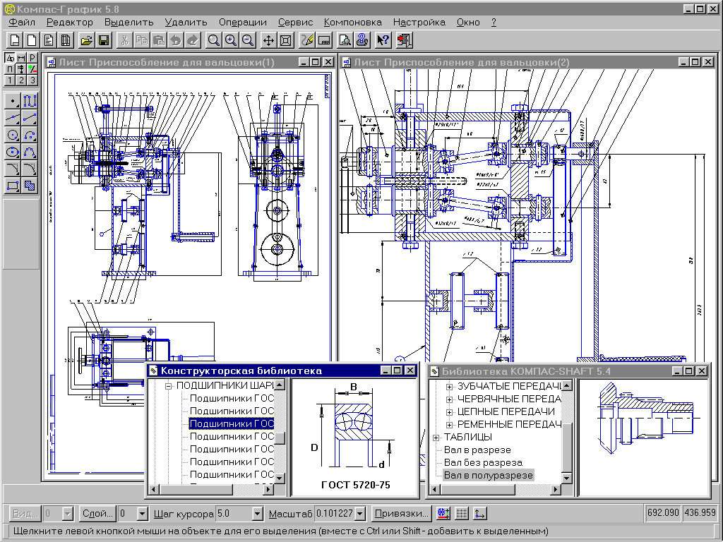Select the Hatch tool
This screenshot has height=542, width=723.
click(30, 186)
